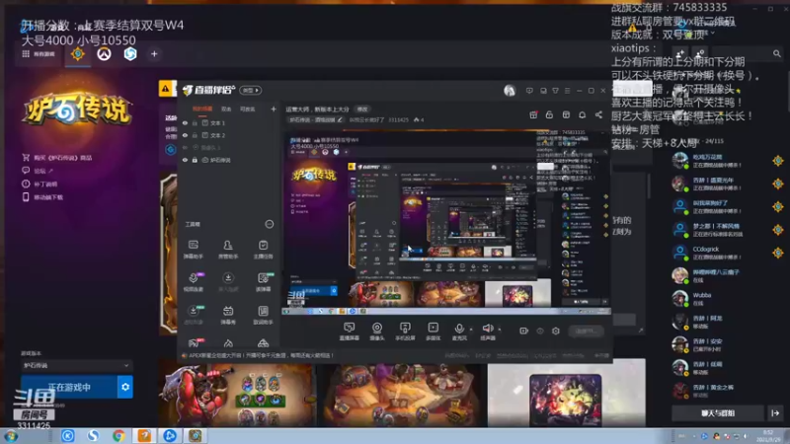Open the 弹幕助手 tool in the toolbox

(x=193, y=249)
